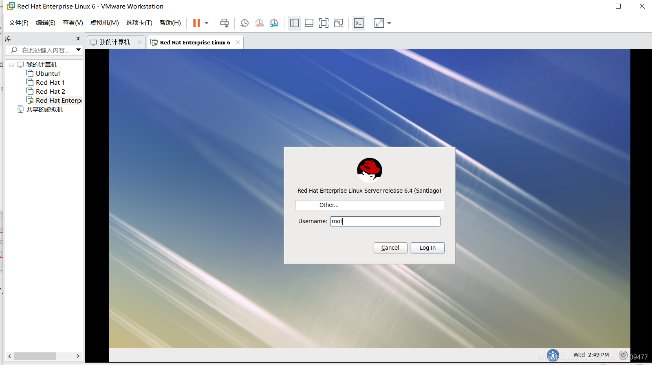Click the Log In button
Viewport: 652px width, 365px height.
pyautogui.click(x=427, y=248)
